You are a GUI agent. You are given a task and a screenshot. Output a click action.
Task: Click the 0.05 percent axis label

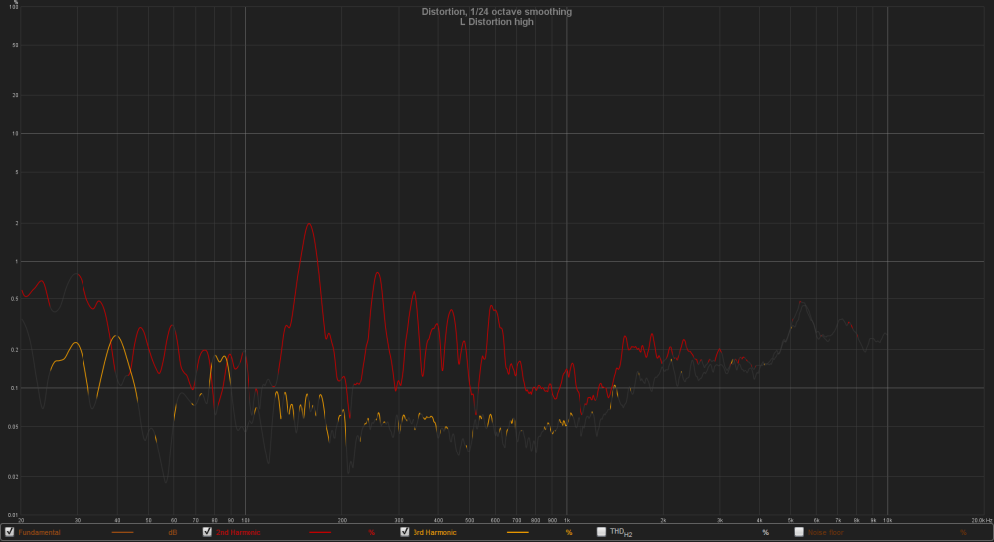click(x=13, y=426)
